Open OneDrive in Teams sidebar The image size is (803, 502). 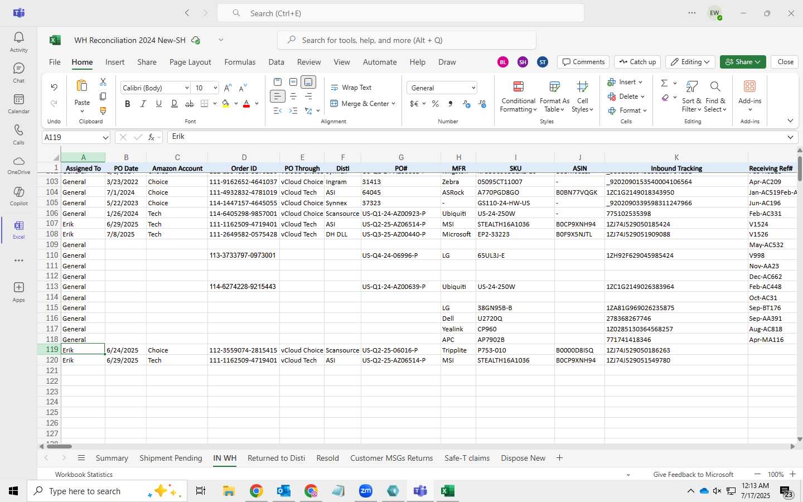point(18,165)
